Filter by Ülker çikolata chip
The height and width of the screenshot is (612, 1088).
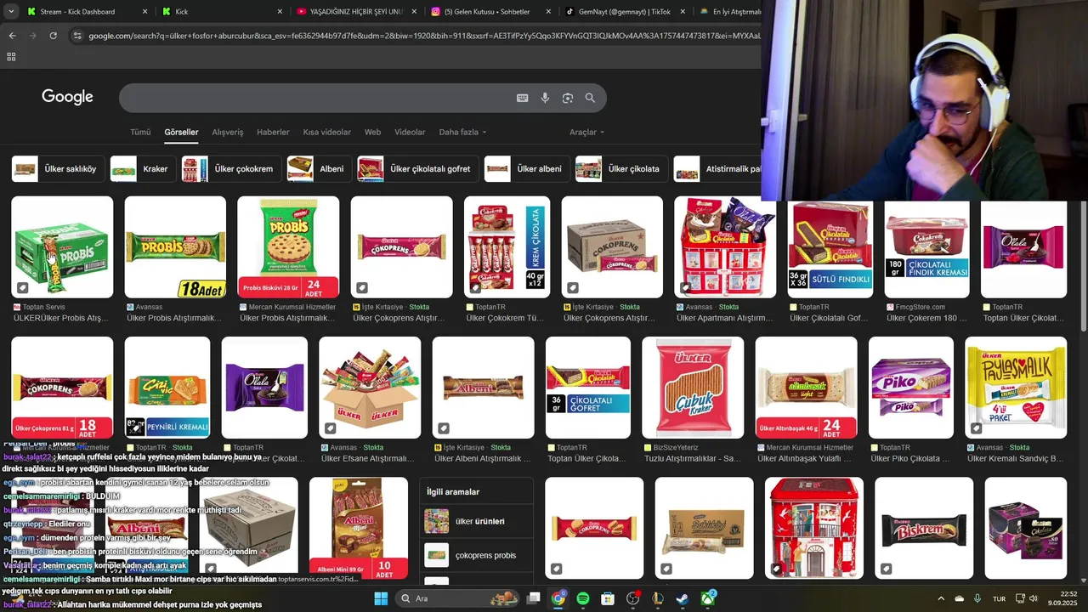[621, 168]
